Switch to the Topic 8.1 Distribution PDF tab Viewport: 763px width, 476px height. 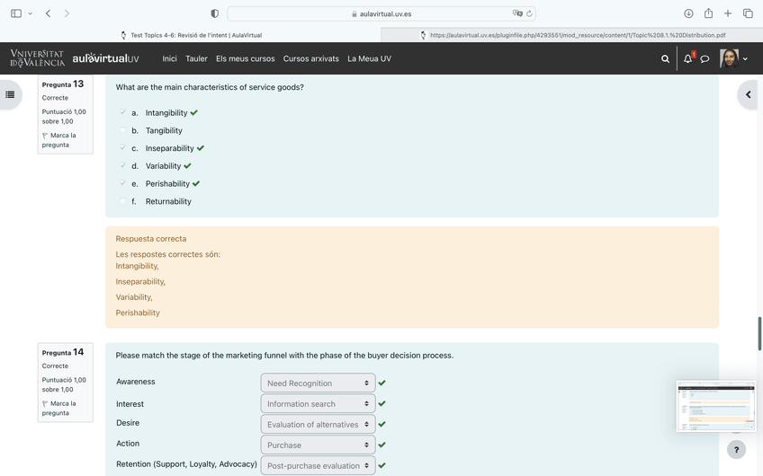coord(572,35)
